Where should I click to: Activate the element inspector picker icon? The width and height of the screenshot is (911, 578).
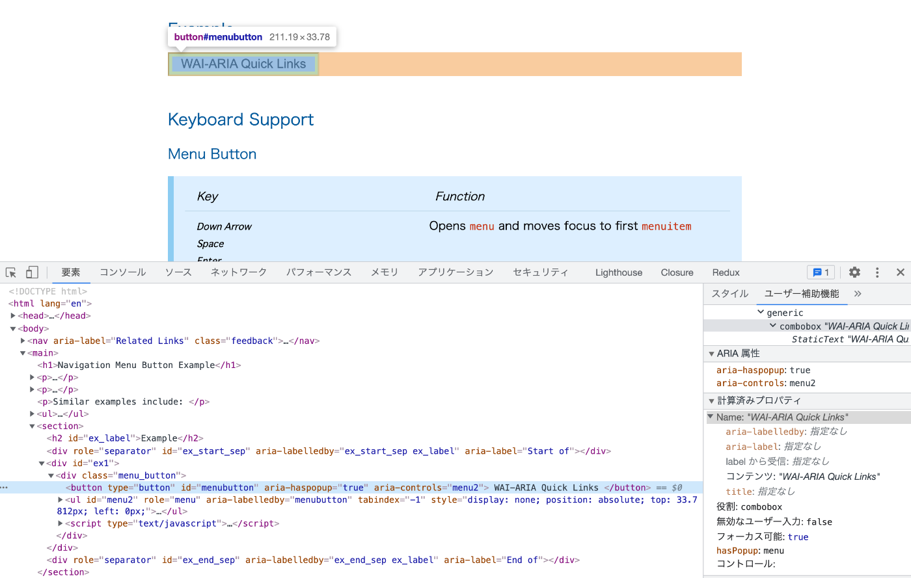pyautogui.click(x=11, y=272)
